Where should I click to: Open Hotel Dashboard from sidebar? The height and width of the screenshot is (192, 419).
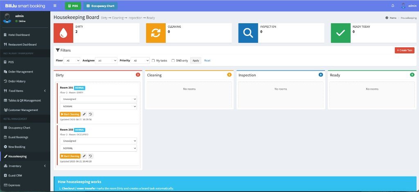click(25, 35)
